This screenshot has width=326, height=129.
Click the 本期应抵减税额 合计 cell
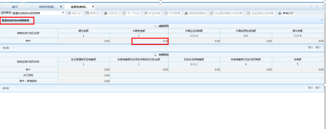click(194, 41)
